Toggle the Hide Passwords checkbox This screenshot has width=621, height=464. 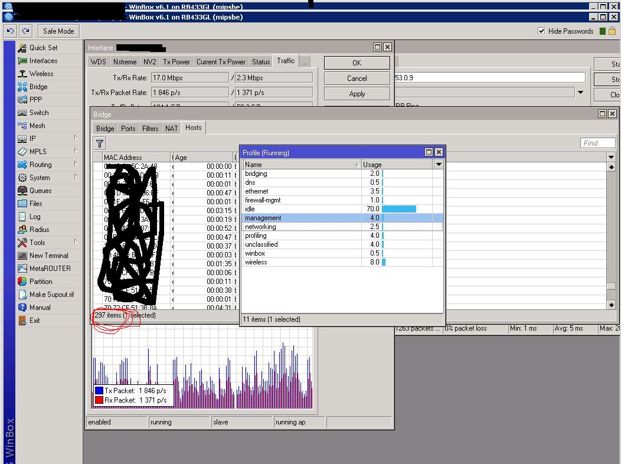coord(541,31)
